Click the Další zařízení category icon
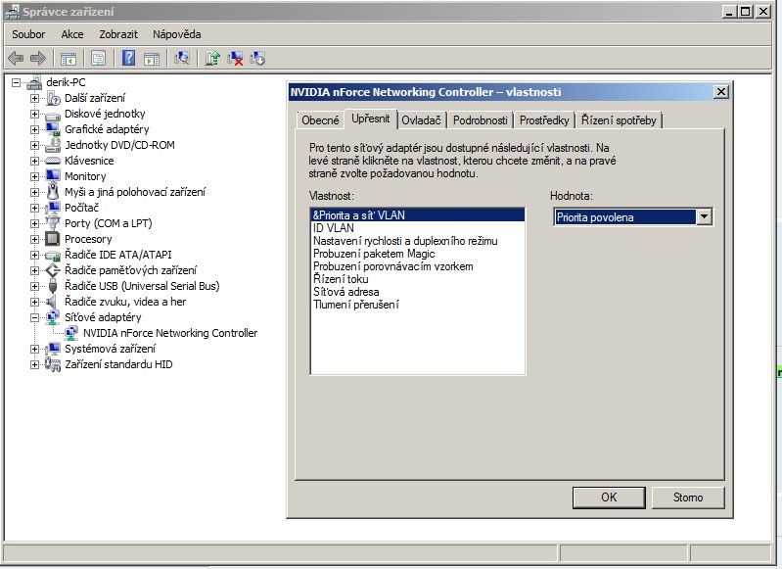Screen dimensions: 782x569 click(x=53, y=98)
